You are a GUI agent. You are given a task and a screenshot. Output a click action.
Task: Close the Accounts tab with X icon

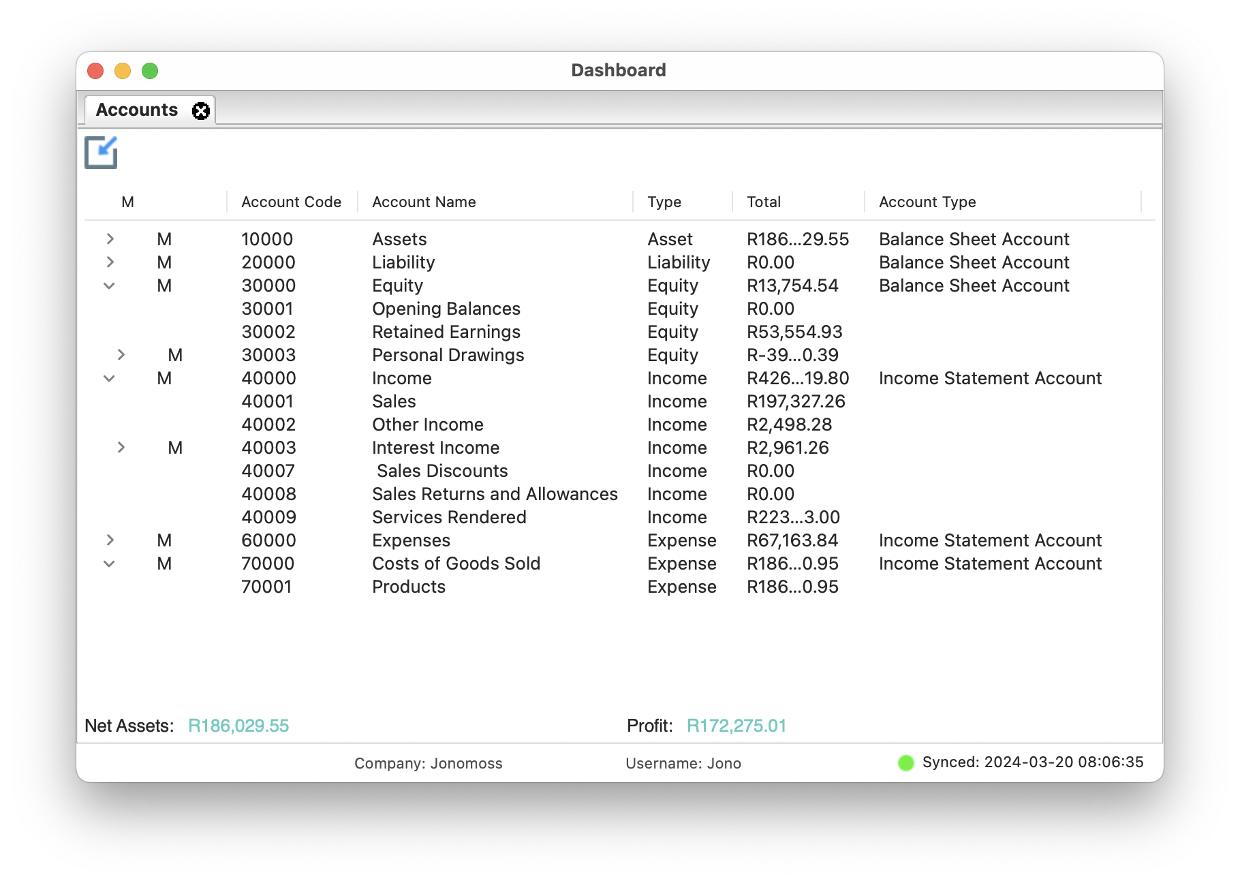(x=201, y=110)
